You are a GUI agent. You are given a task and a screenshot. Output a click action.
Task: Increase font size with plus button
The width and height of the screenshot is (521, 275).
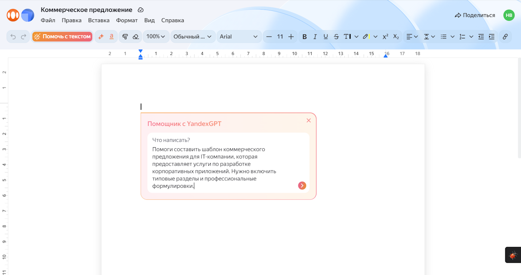(x=291, y=36)
